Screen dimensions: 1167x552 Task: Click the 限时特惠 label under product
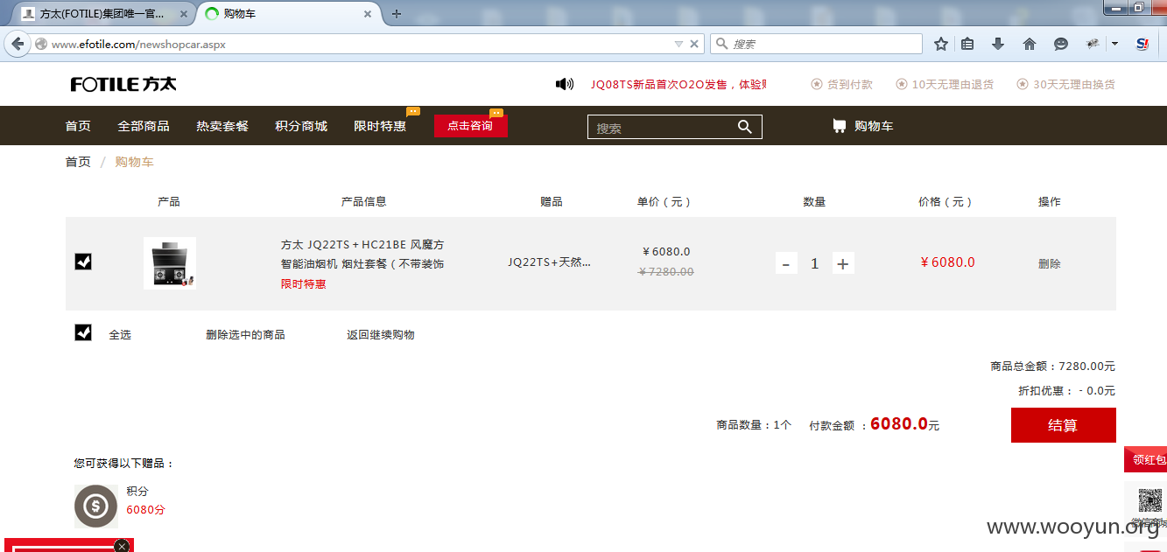(304, 284)
